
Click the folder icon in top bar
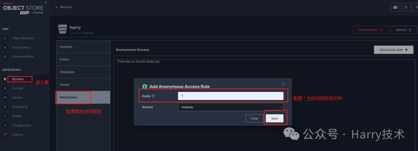395,7
